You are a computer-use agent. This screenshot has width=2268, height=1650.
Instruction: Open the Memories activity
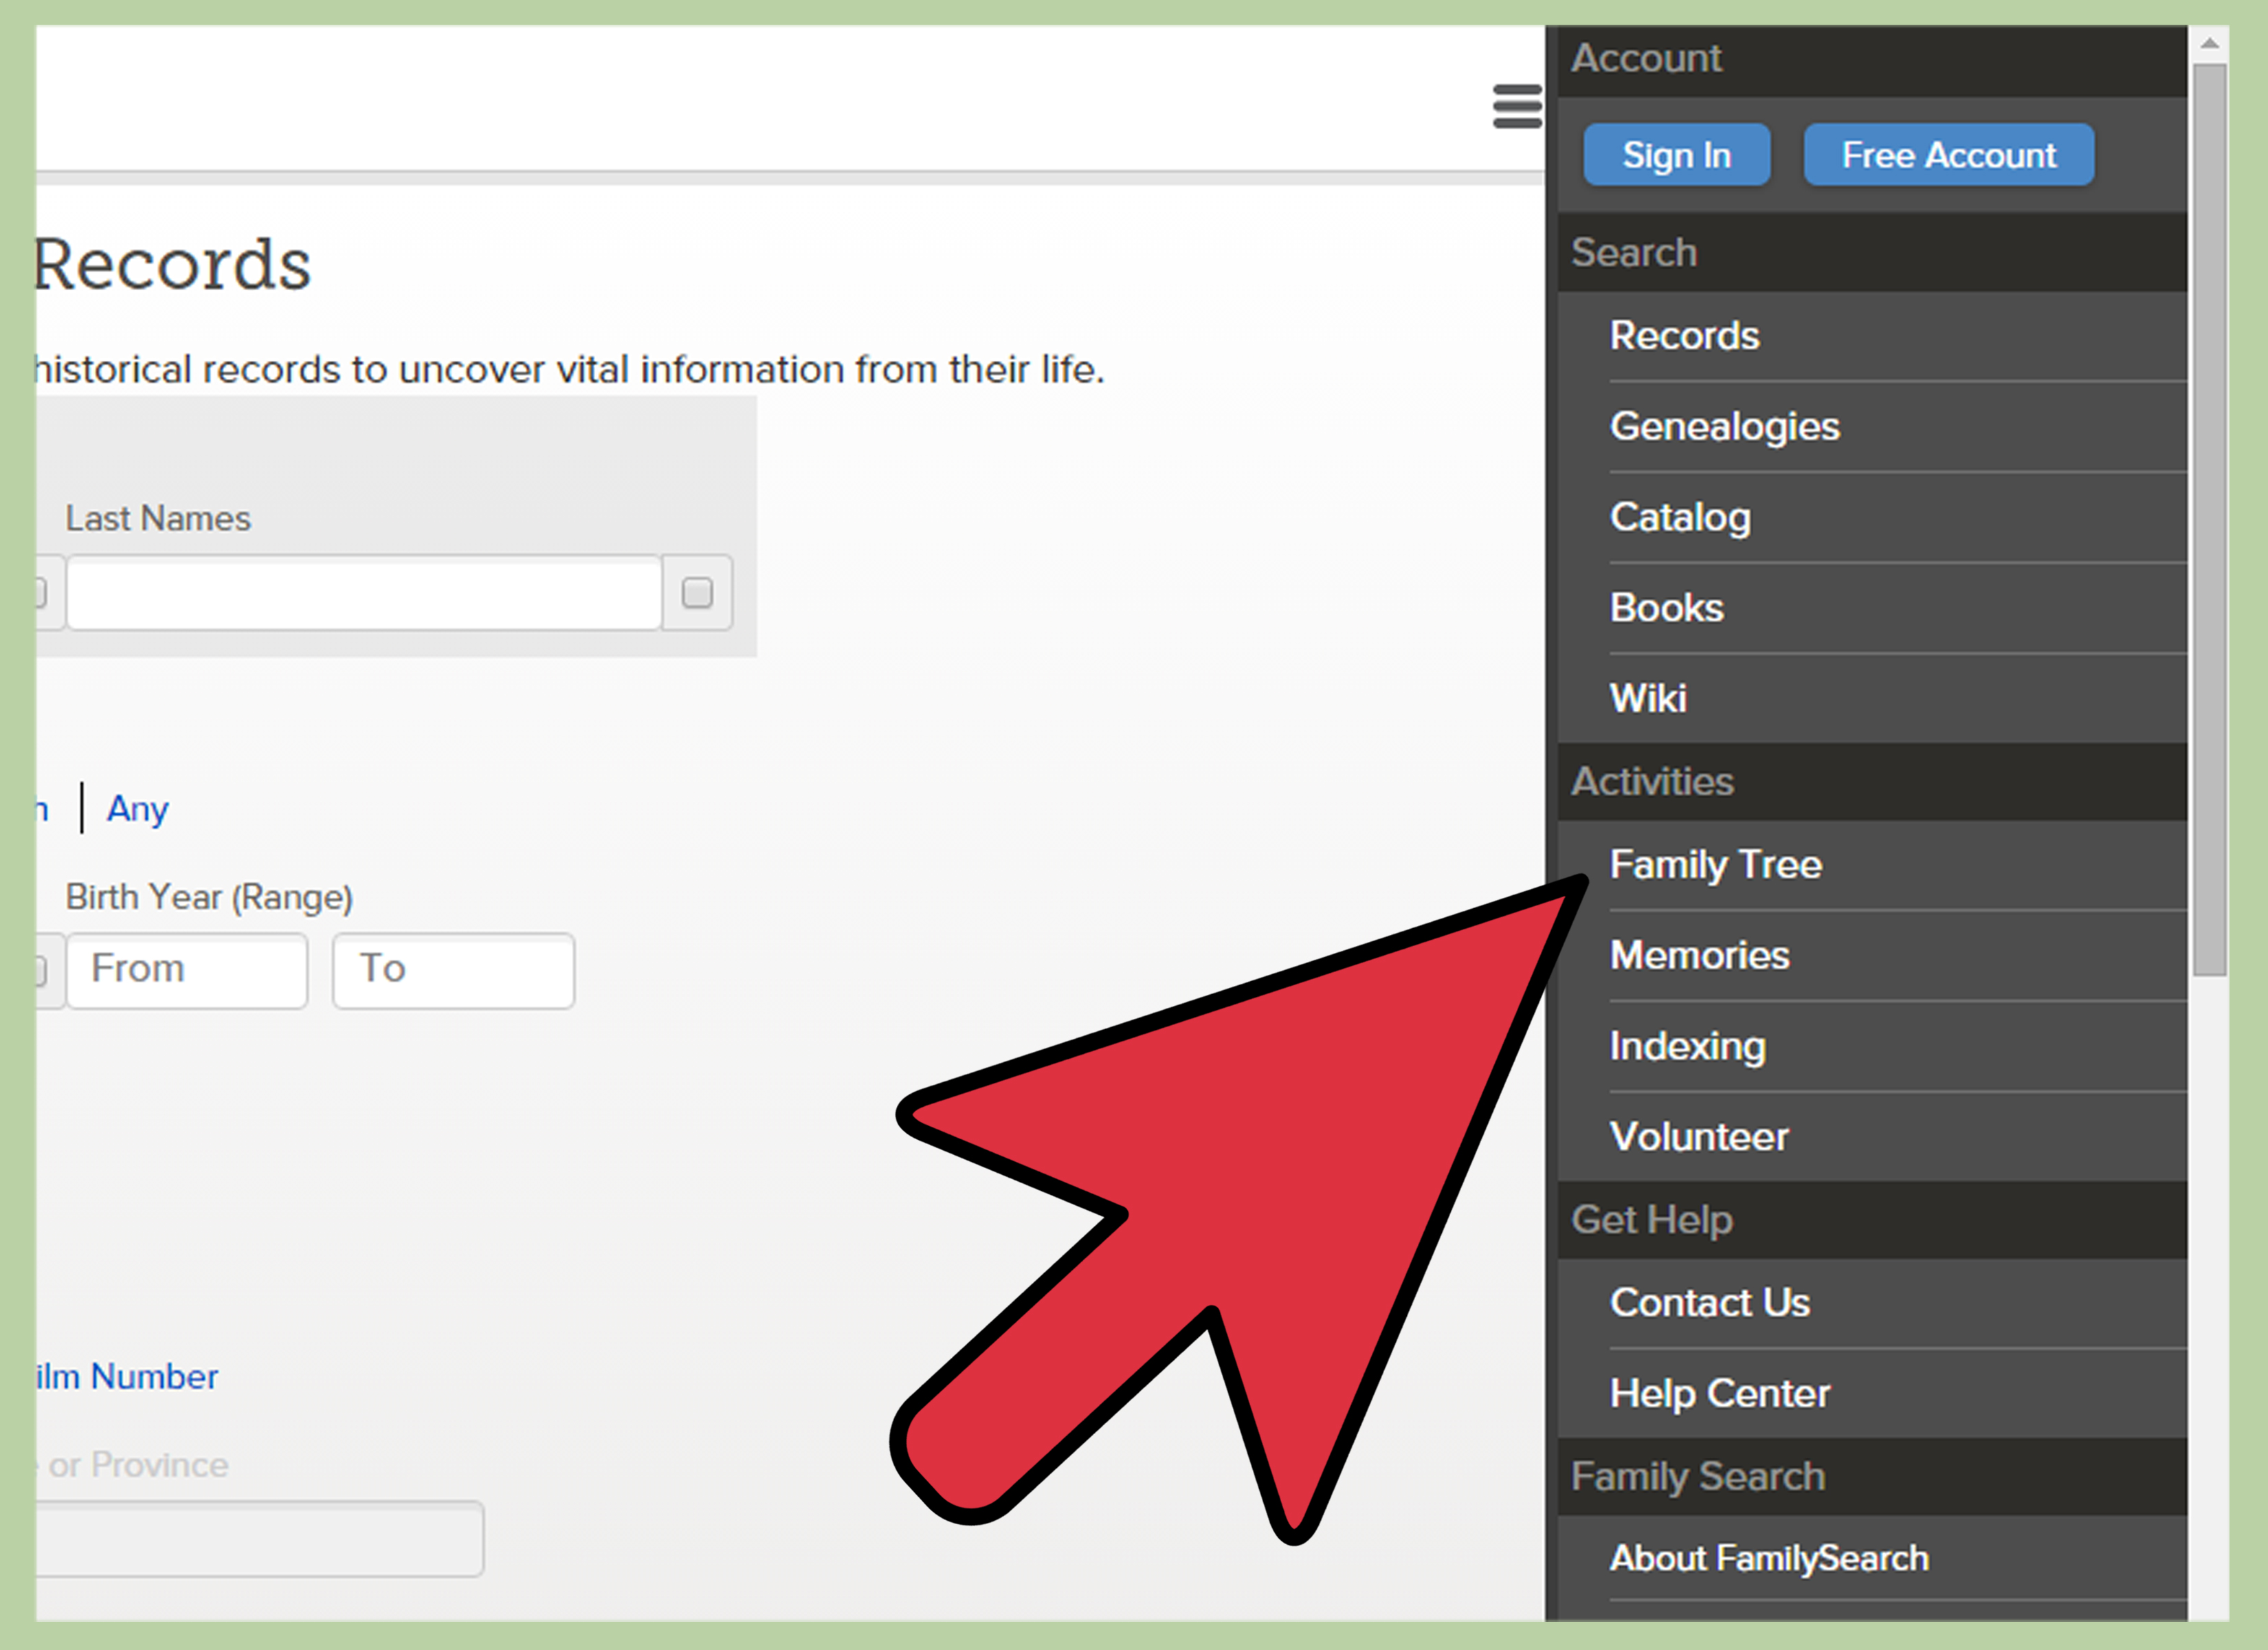click(1699, 954)
